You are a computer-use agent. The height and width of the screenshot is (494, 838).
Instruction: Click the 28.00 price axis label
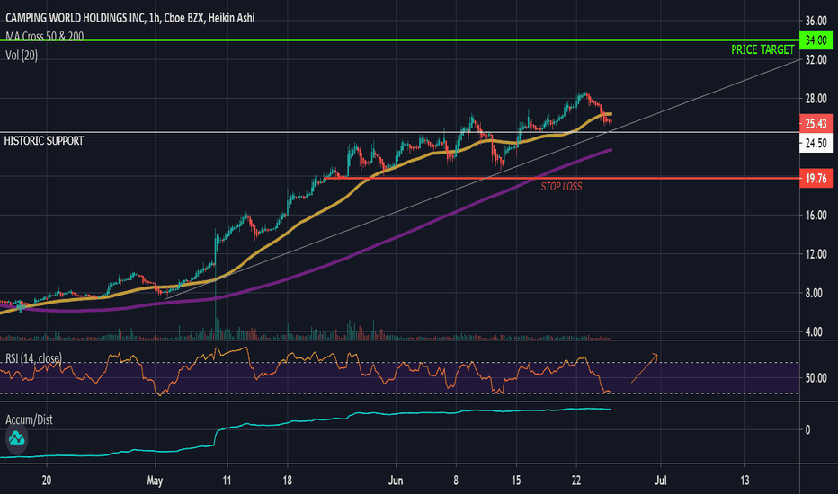(x=816, y=99)
